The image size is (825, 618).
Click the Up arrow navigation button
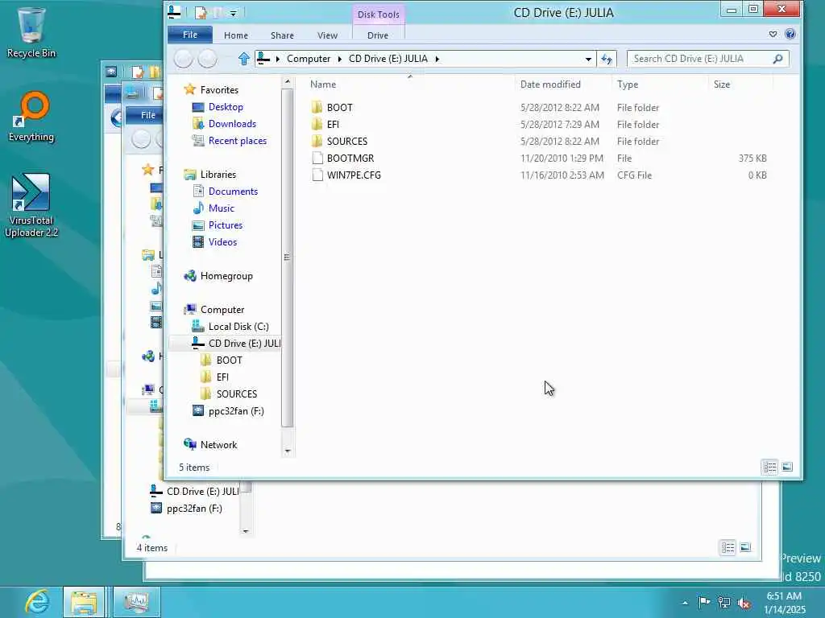243,59
